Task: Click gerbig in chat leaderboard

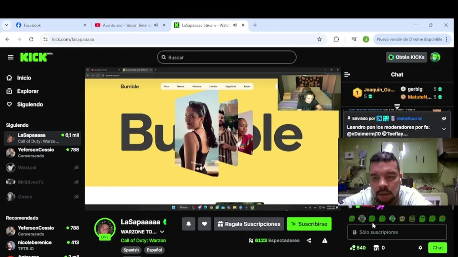Action: point(415,89)
